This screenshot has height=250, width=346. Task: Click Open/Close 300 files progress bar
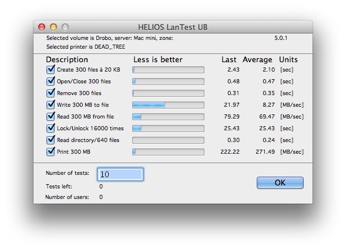tap(168, 82)
